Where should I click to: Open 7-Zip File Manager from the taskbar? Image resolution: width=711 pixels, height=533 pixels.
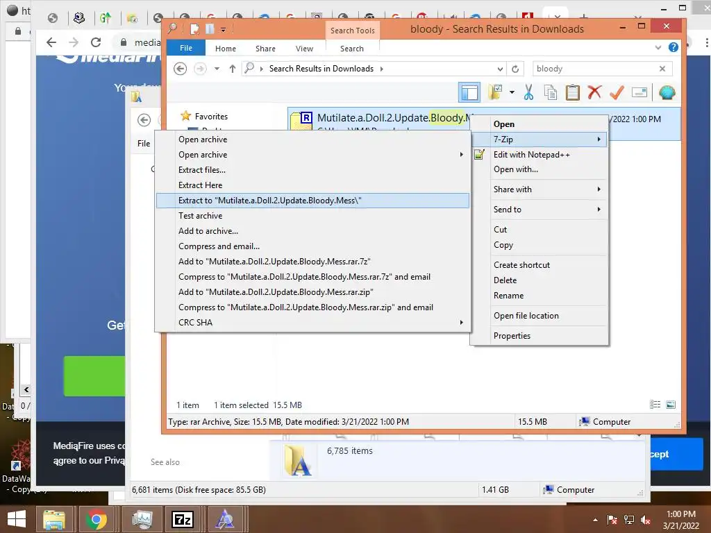[x=183, y=519]
